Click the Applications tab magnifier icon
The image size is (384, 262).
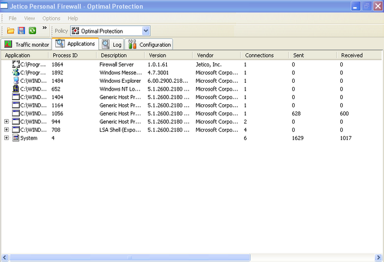60,43
